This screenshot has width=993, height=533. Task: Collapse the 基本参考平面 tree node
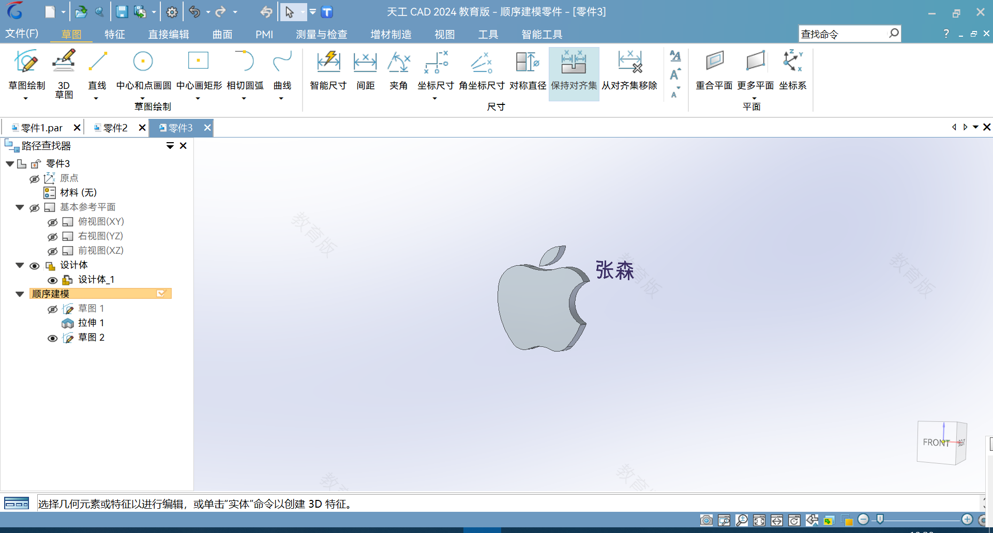click(20, 207)
